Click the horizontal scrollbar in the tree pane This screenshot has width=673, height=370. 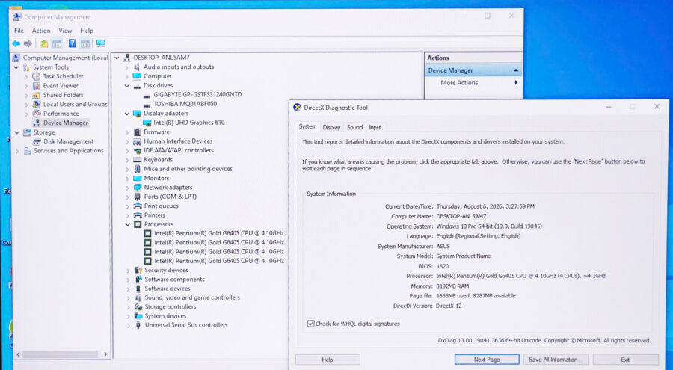coord(60,354)
